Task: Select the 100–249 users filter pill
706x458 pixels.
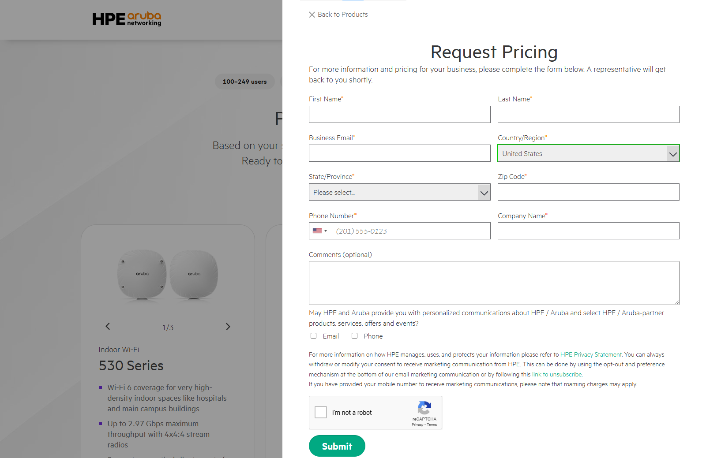Action: [x=244, y=82]
